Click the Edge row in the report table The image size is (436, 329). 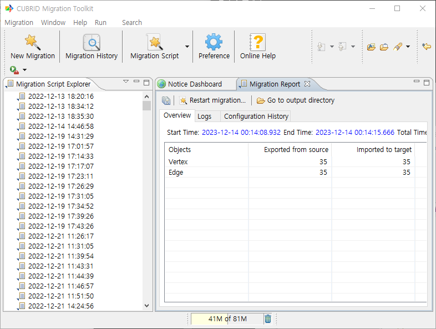click(x=295, y=172)
